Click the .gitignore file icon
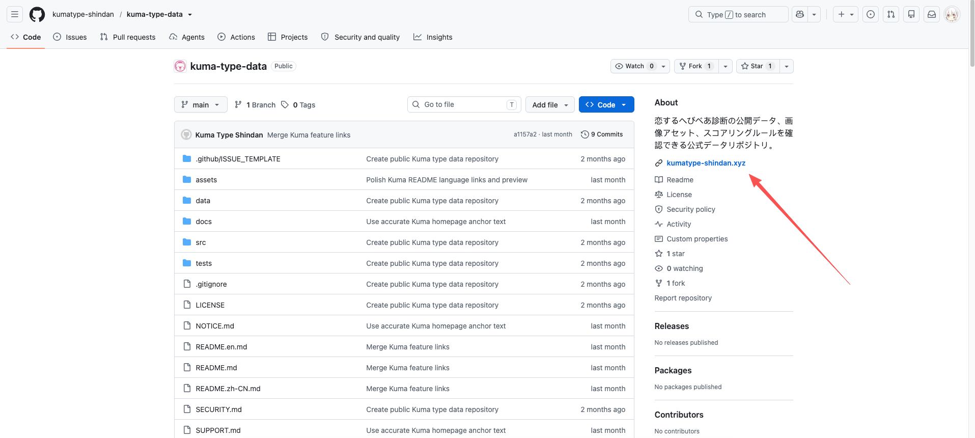The image size is (975, 438). click(x=187, y=284)
